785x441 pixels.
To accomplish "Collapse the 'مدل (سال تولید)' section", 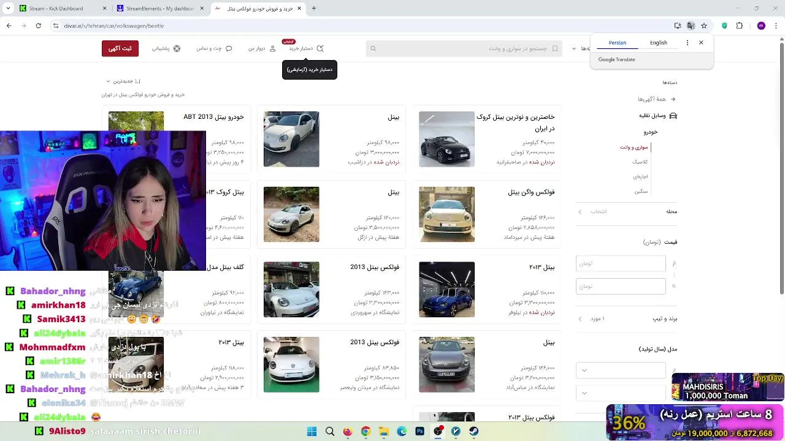I will pos(658,349).
